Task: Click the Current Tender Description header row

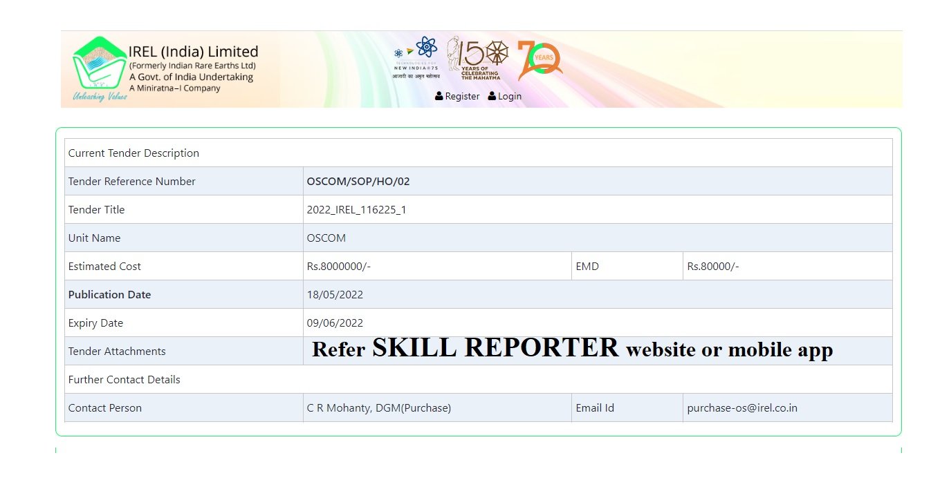Action: [133, 153]
